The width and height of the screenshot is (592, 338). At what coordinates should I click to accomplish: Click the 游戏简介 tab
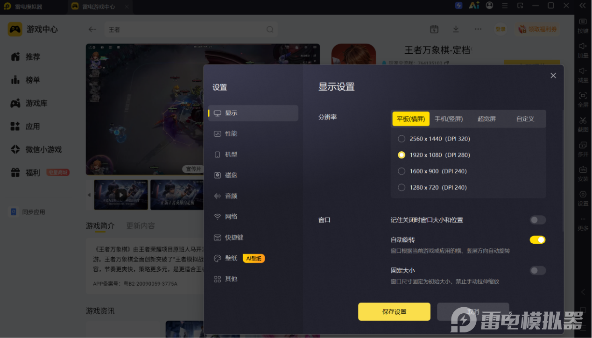click(x=100, y=226)
